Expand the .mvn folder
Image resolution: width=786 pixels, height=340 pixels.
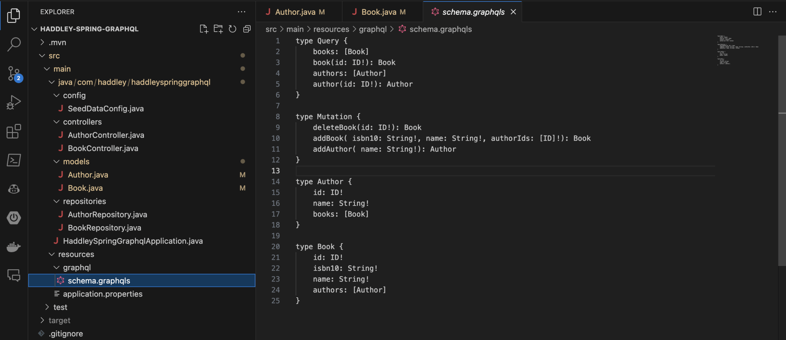(x=57, y=42)
